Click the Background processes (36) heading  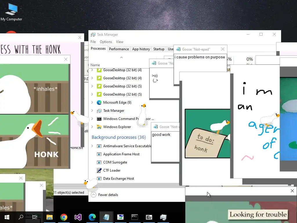pos(119,137)
